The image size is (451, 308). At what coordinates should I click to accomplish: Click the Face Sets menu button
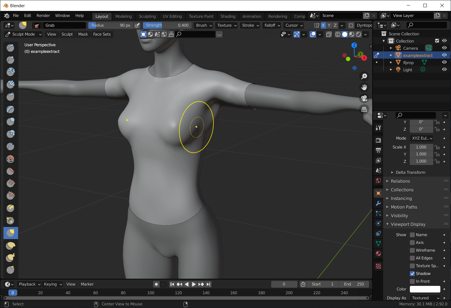click(x=102, y=34)
